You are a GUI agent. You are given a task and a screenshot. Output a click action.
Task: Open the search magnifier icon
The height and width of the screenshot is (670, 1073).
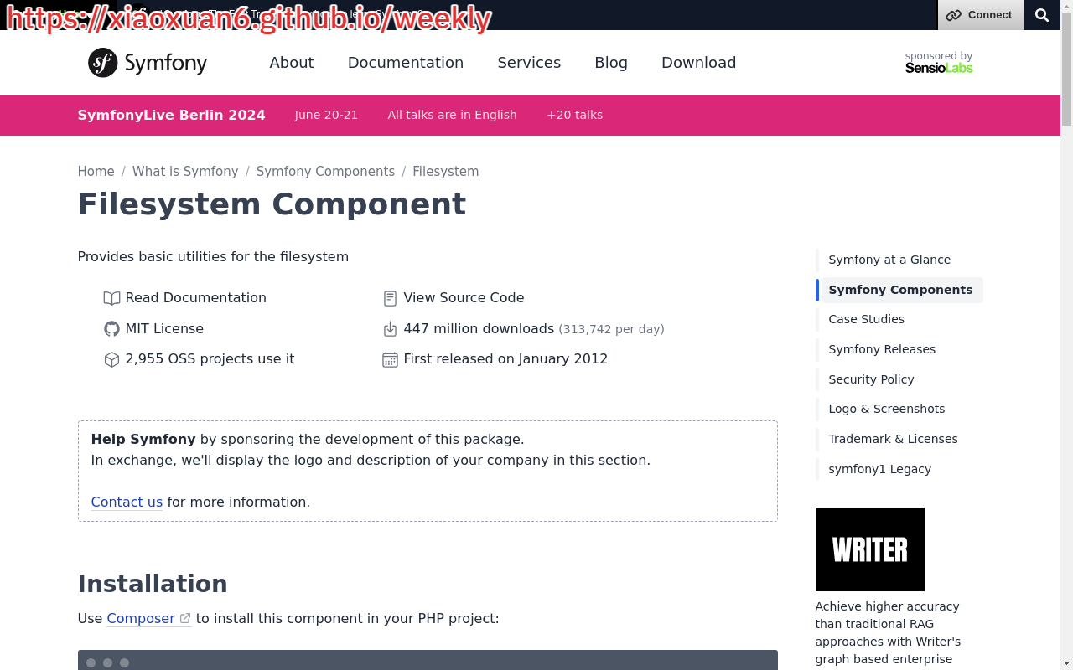pos(1041,15)
